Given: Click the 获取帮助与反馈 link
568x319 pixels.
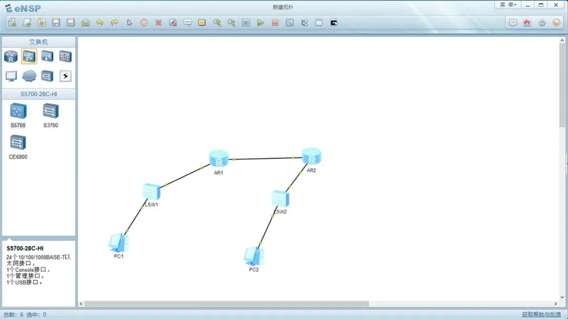Looking at the screenshot, I should tap(541, 315).
